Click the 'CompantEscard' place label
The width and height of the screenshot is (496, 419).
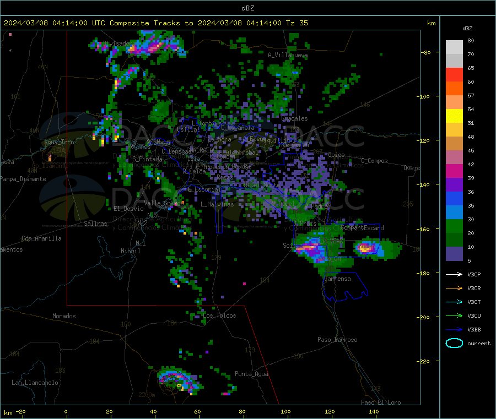point(362,227)
